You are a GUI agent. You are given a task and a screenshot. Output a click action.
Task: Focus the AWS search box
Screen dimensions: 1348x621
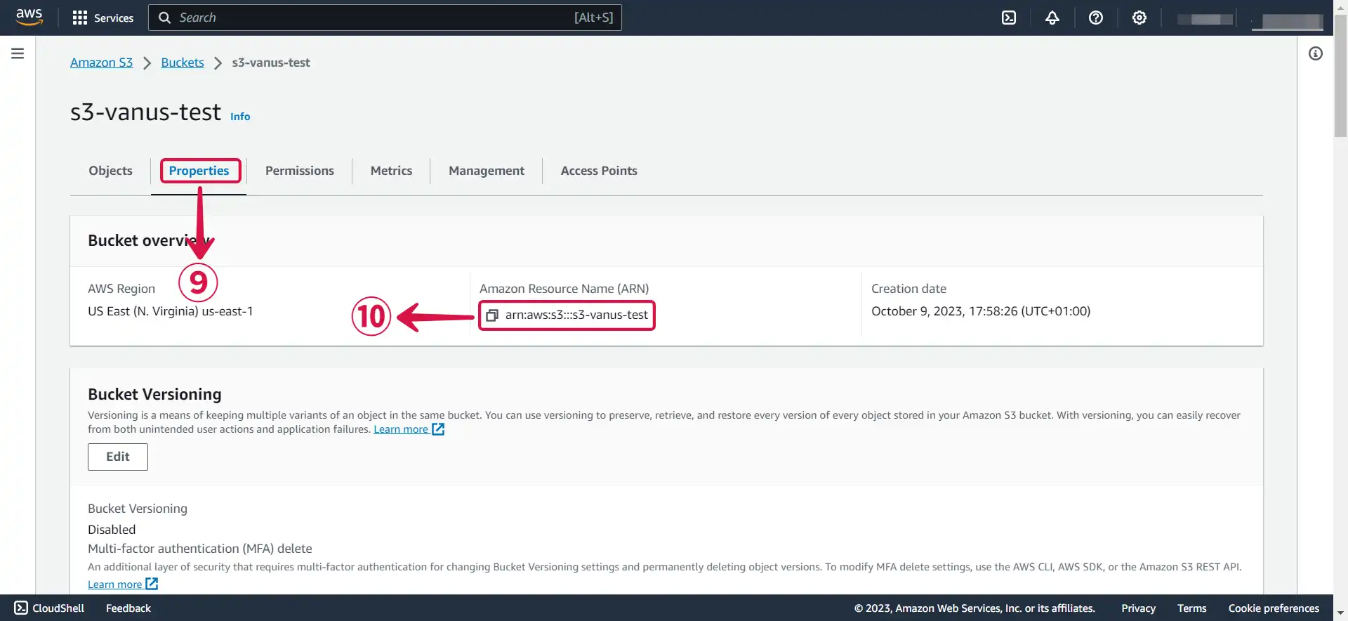pos(385,18)
